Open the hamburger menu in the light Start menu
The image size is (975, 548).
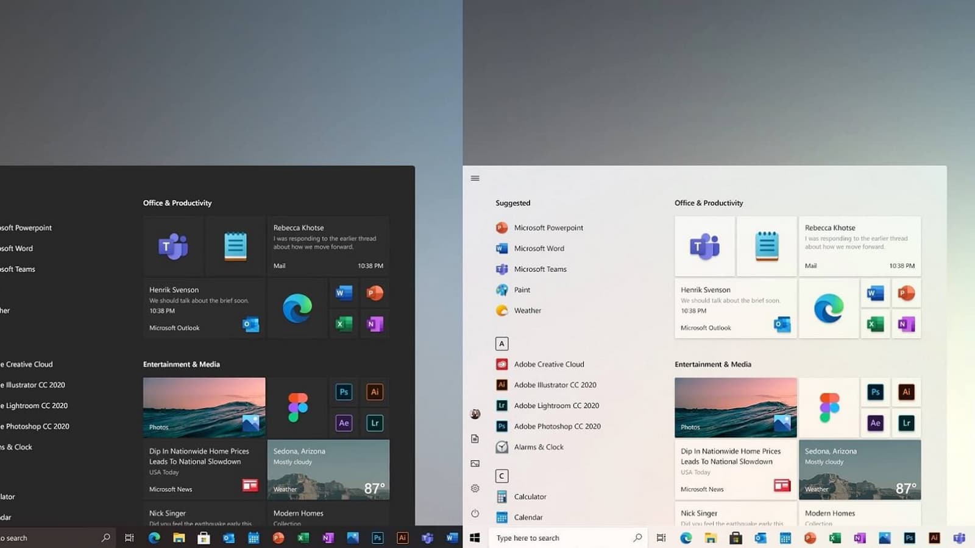(475, 178)
